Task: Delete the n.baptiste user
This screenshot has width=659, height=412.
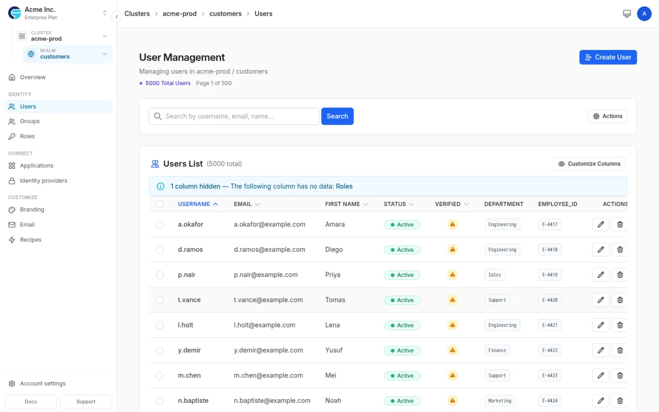Action: [x=620, y=400]
